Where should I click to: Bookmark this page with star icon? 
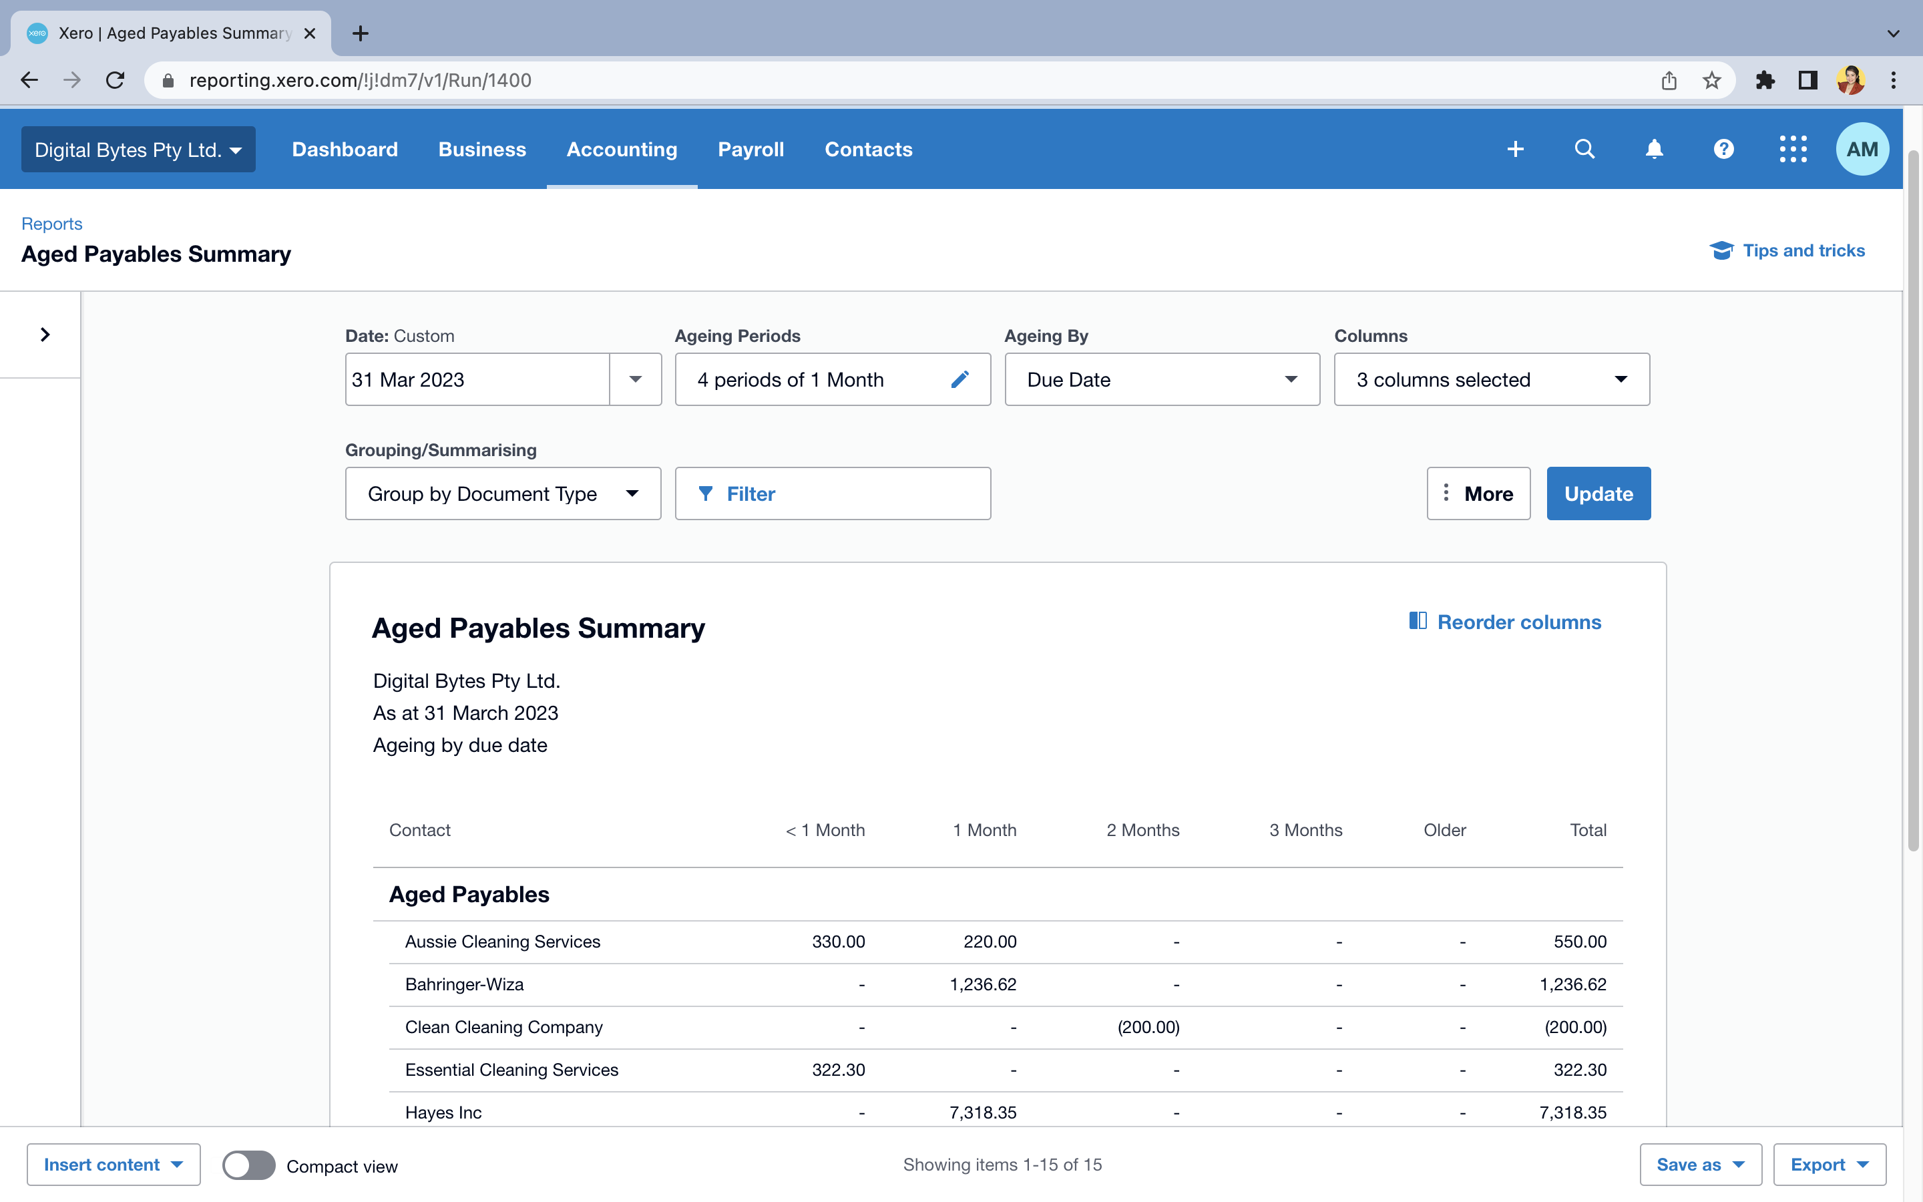pos(1711,80)
